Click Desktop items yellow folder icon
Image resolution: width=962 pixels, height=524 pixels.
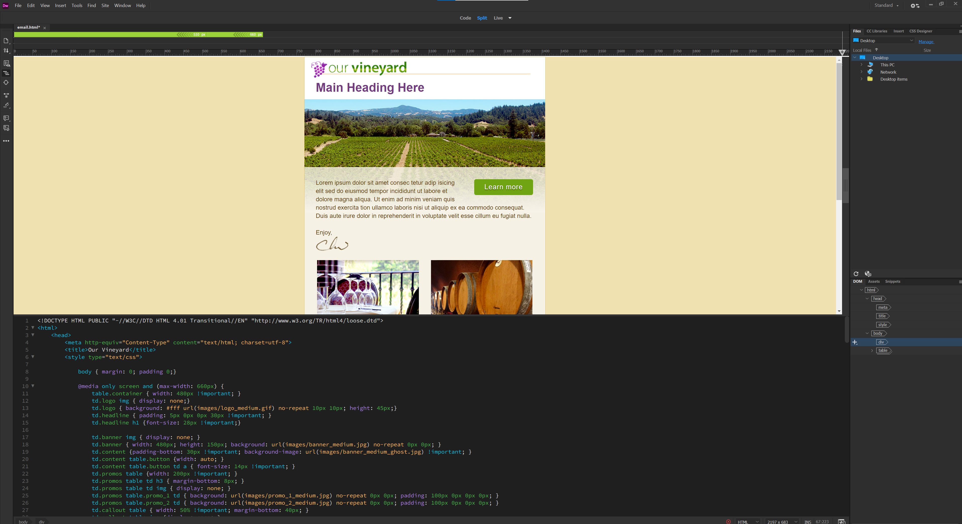(870, 79)
